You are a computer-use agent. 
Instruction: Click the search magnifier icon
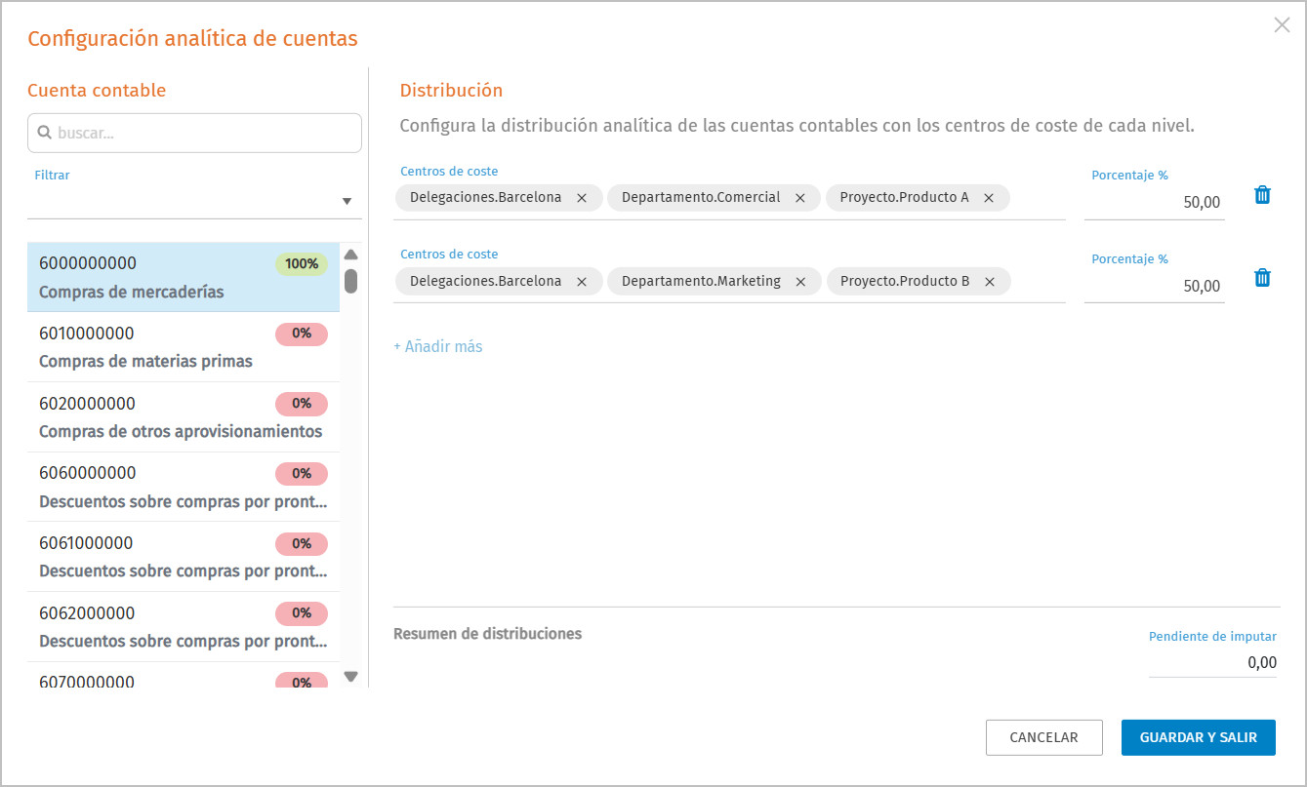(44, 133)
